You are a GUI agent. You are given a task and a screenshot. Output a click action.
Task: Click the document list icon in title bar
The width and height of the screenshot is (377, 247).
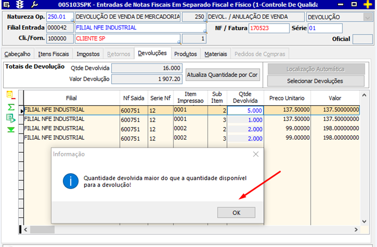[x=7, y=5]
